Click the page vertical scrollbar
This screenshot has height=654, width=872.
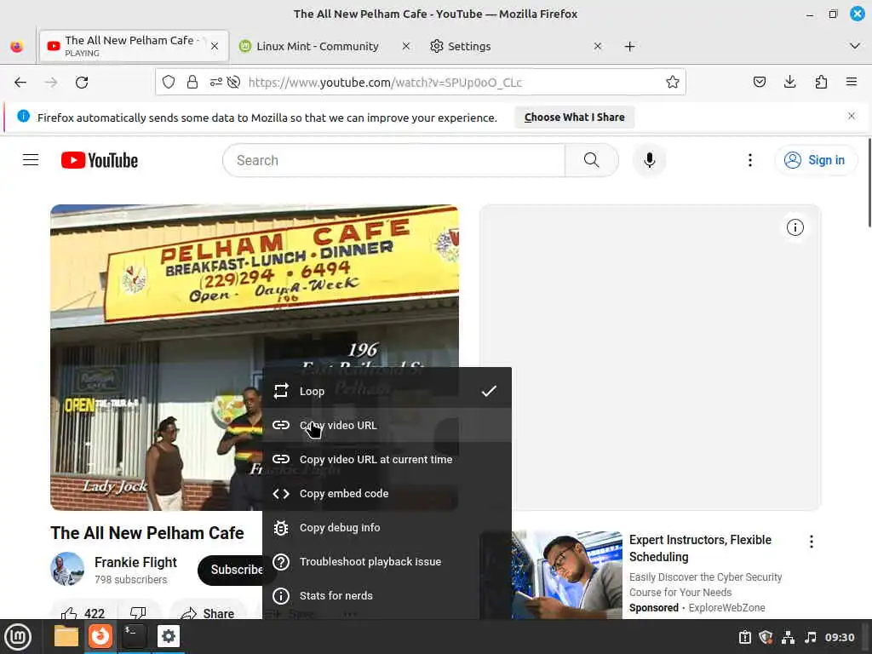[868, 182]
